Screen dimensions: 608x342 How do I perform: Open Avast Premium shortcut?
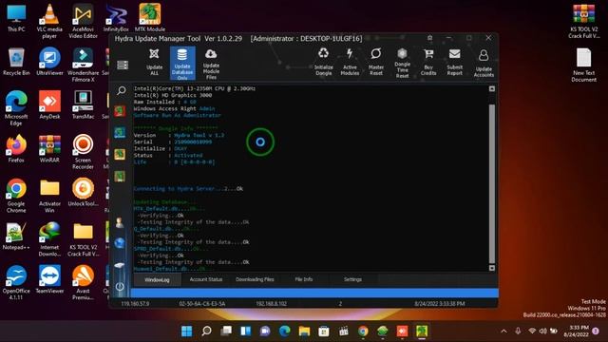point(83,283)
